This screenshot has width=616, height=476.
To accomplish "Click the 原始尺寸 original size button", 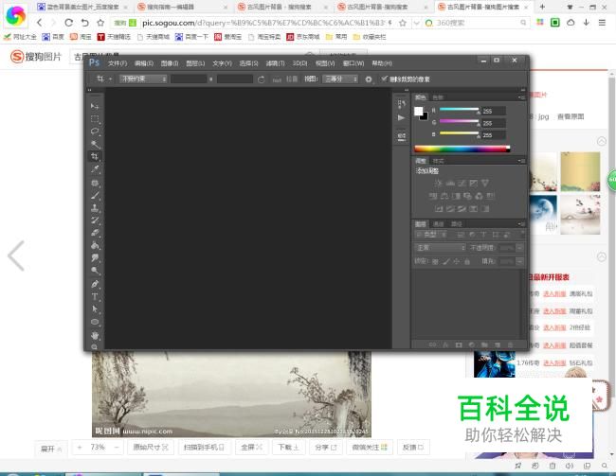I will click(x=151, y=447).
